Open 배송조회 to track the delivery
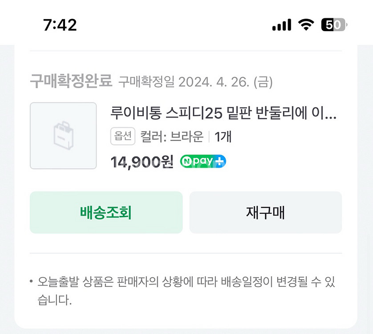The image size is (373, 334). click(106, 212)
